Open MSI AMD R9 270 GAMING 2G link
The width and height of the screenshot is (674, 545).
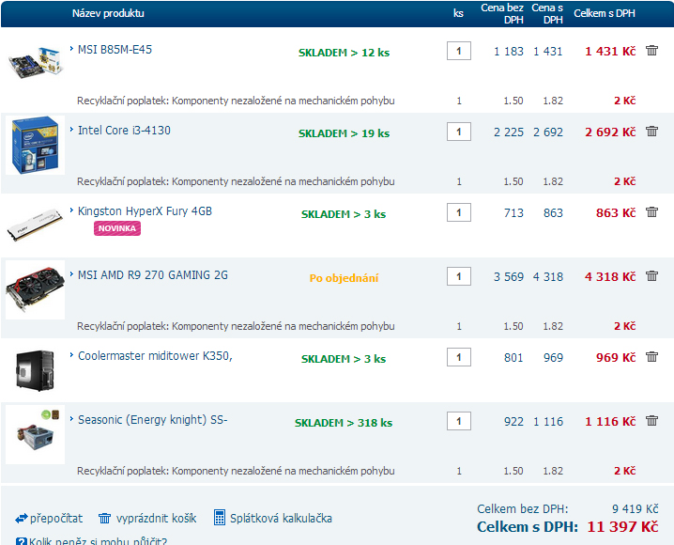(x=153, y=275)
